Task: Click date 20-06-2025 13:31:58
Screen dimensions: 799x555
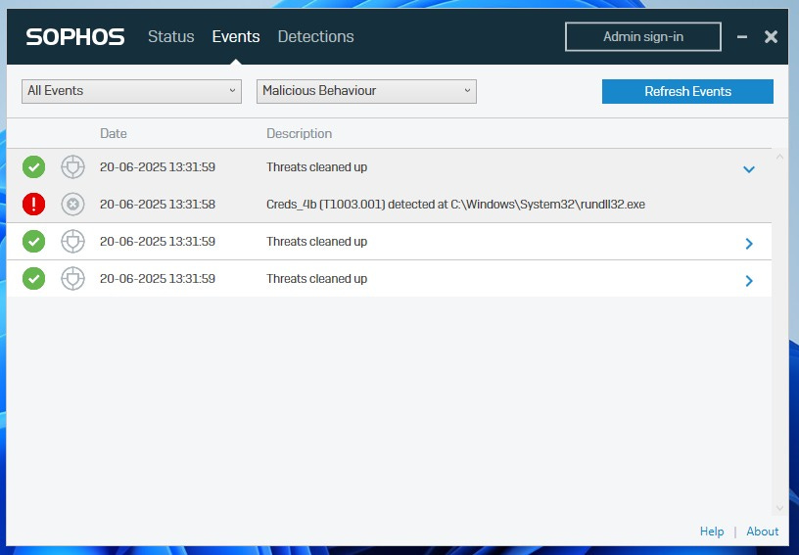Action: pyautogui.click(x=158, y=205)
